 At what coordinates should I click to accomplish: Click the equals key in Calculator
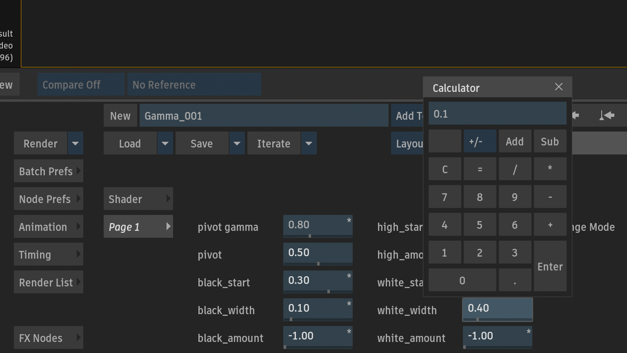tap(480, 169)
